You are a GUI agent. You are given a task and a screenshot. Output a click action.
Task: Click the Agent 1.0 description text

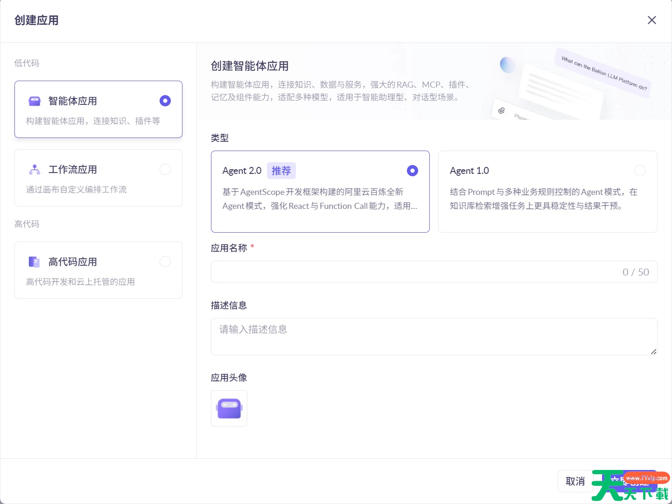pyautogui.click(x=543, y=199)
